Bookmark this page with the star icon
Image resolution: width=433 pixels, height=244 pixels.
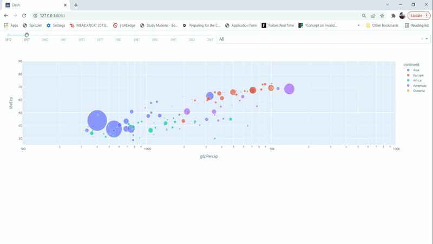point(382,16)
